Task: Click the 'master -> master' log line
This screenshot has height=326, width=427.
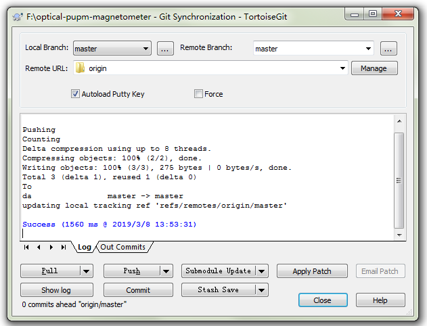Action: coord(103,196)
